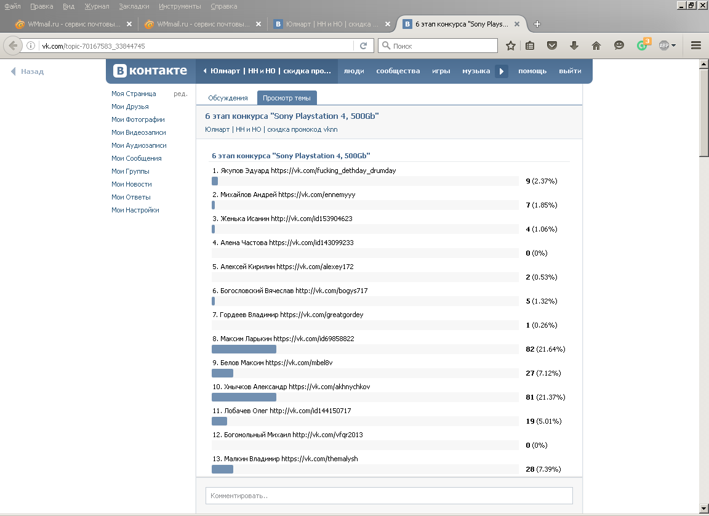Switch to Обсуждения tab
The image size is (709, 516).
(228, 98)
